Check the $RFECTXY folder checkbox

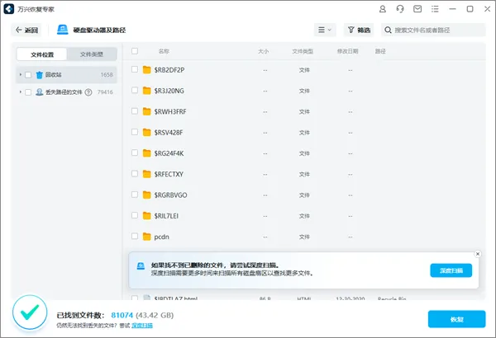pos(135,173)
